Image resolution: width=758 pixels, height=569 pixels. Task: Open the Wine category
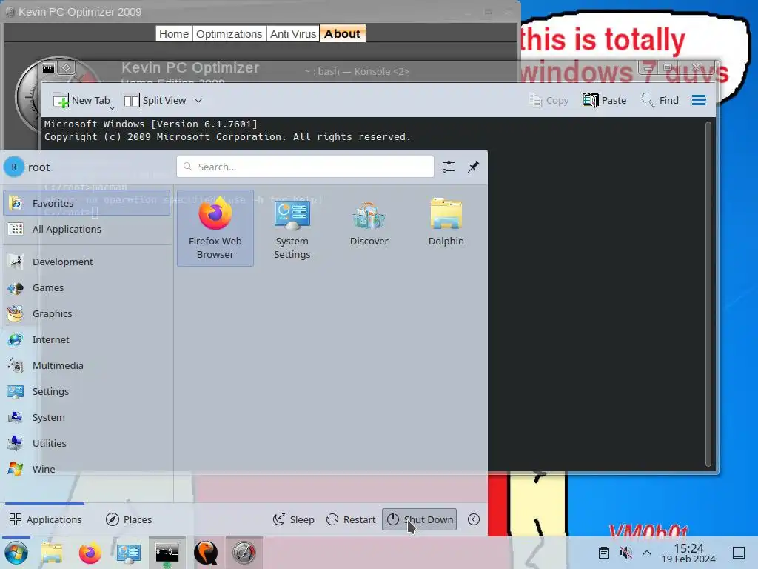(x=87, y=469)
